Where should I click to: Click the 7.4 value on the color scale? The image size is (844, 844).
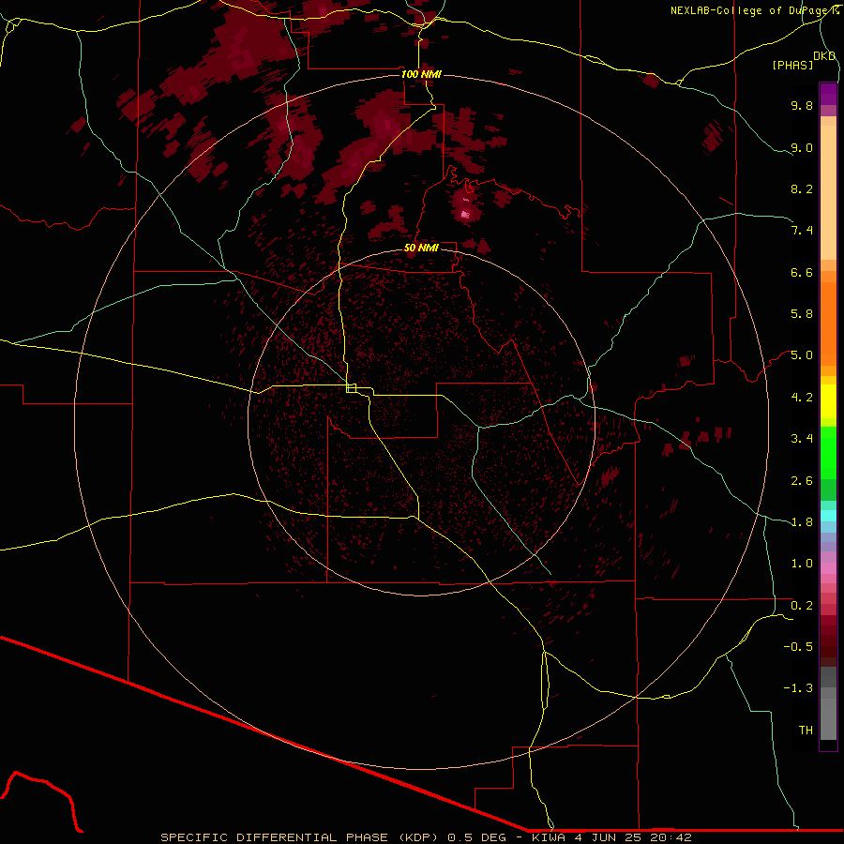tap(802, 231)
